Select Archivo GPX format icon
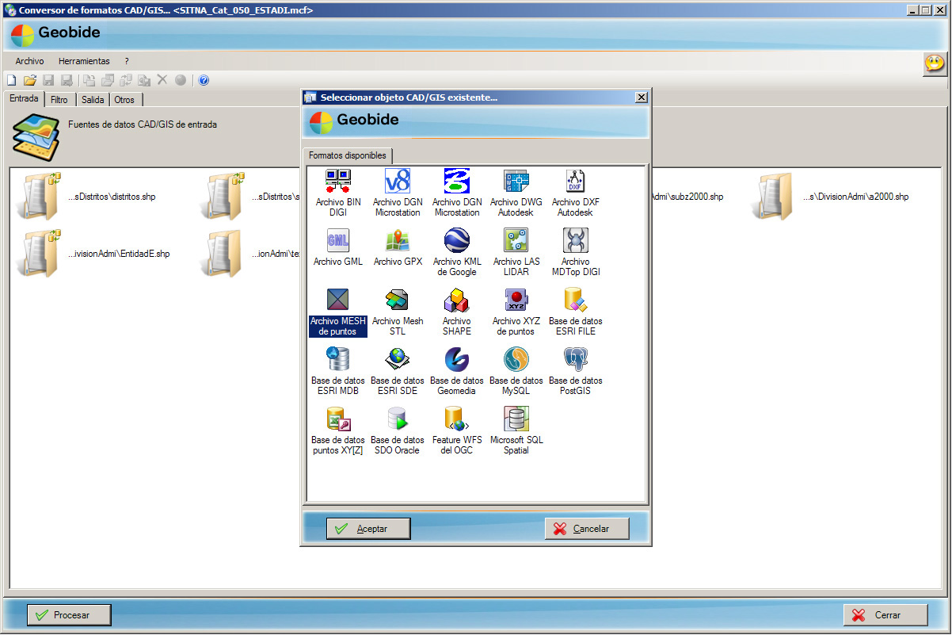Image resolution: width=952 pixels, height=635 pixels. [397, 241]
